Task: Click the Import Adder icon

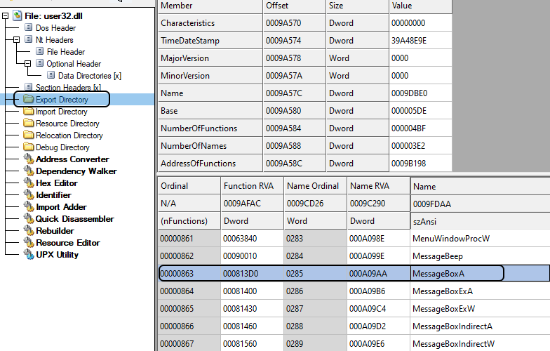Action: point(29,207)
